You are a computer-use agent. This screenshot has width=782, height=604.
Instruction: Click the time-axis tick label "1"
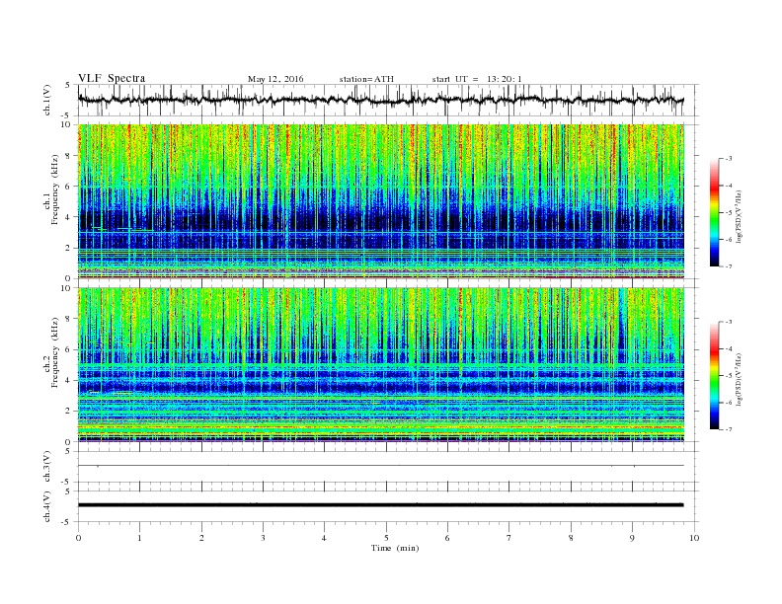[x=139, y=538]
